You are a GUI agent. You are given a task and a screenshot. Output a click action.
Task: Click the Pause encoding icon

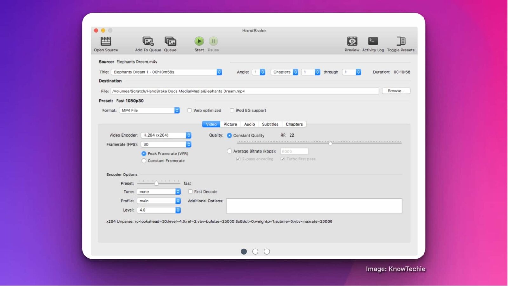213,41
